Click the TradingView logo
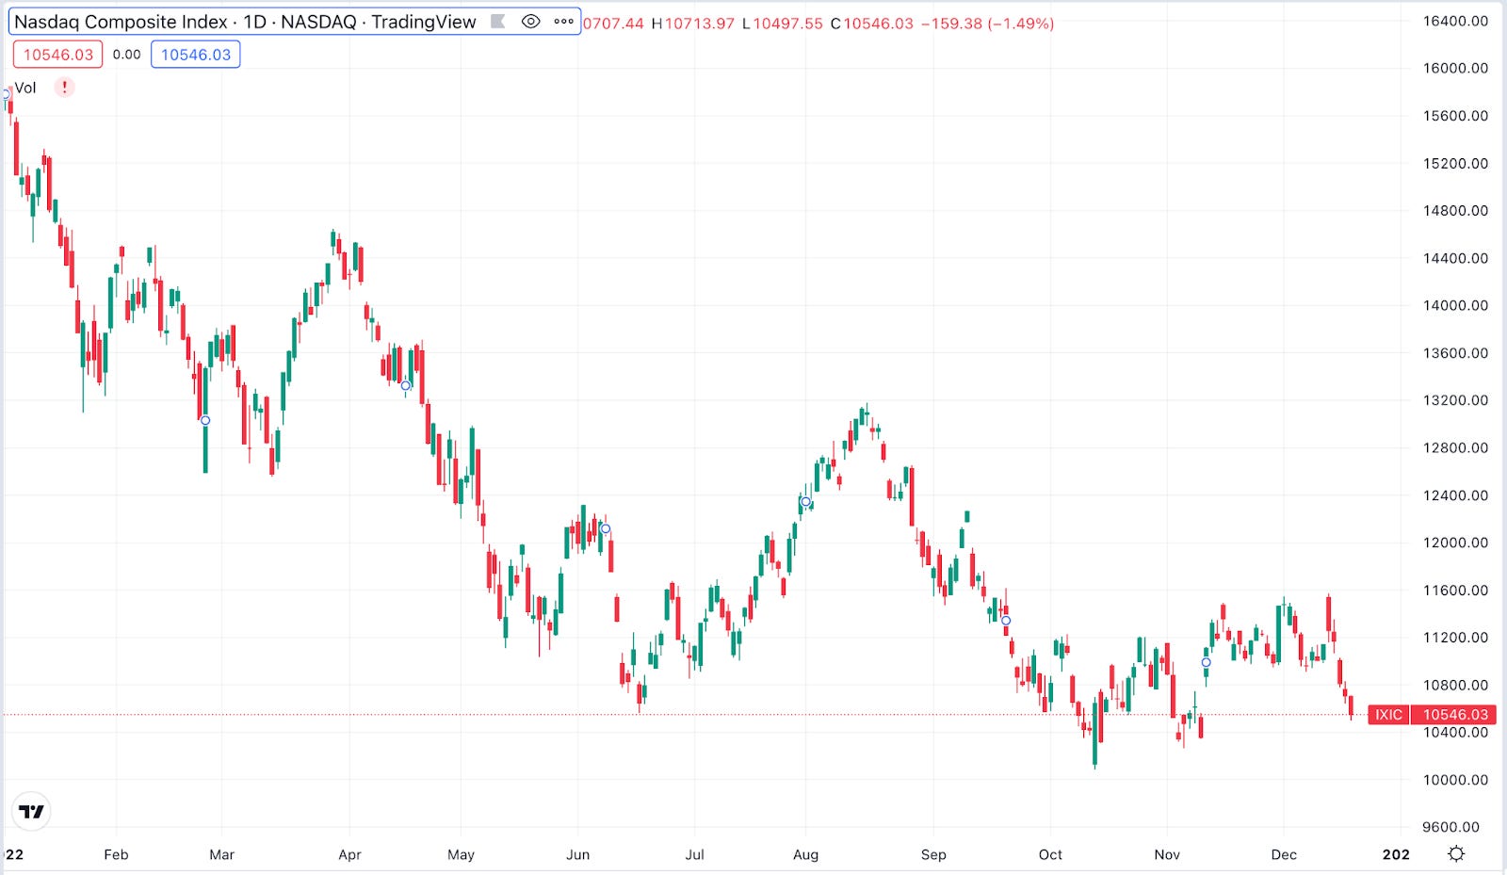This screenshot has height=875, width=1507. (x=31, y=812)
